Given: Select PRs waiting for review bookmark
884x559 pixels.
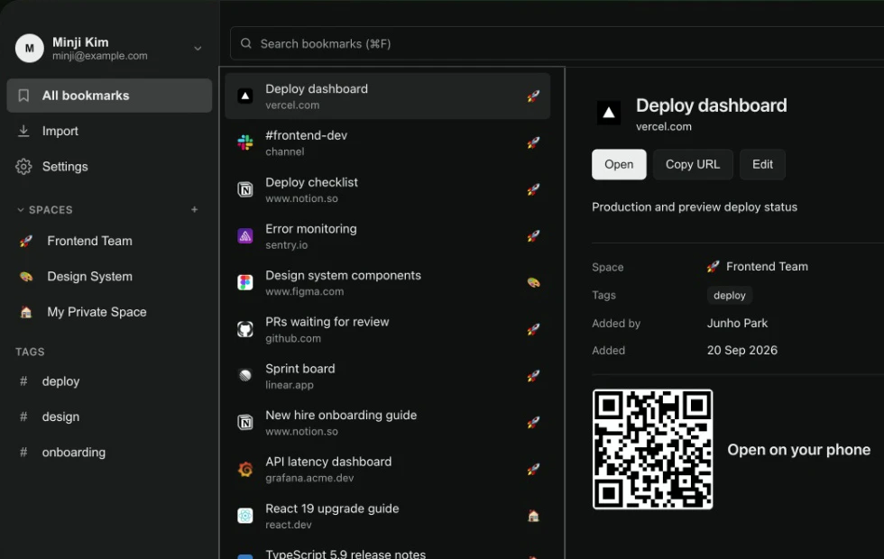Looking at the screenshot, I should 387,329.
